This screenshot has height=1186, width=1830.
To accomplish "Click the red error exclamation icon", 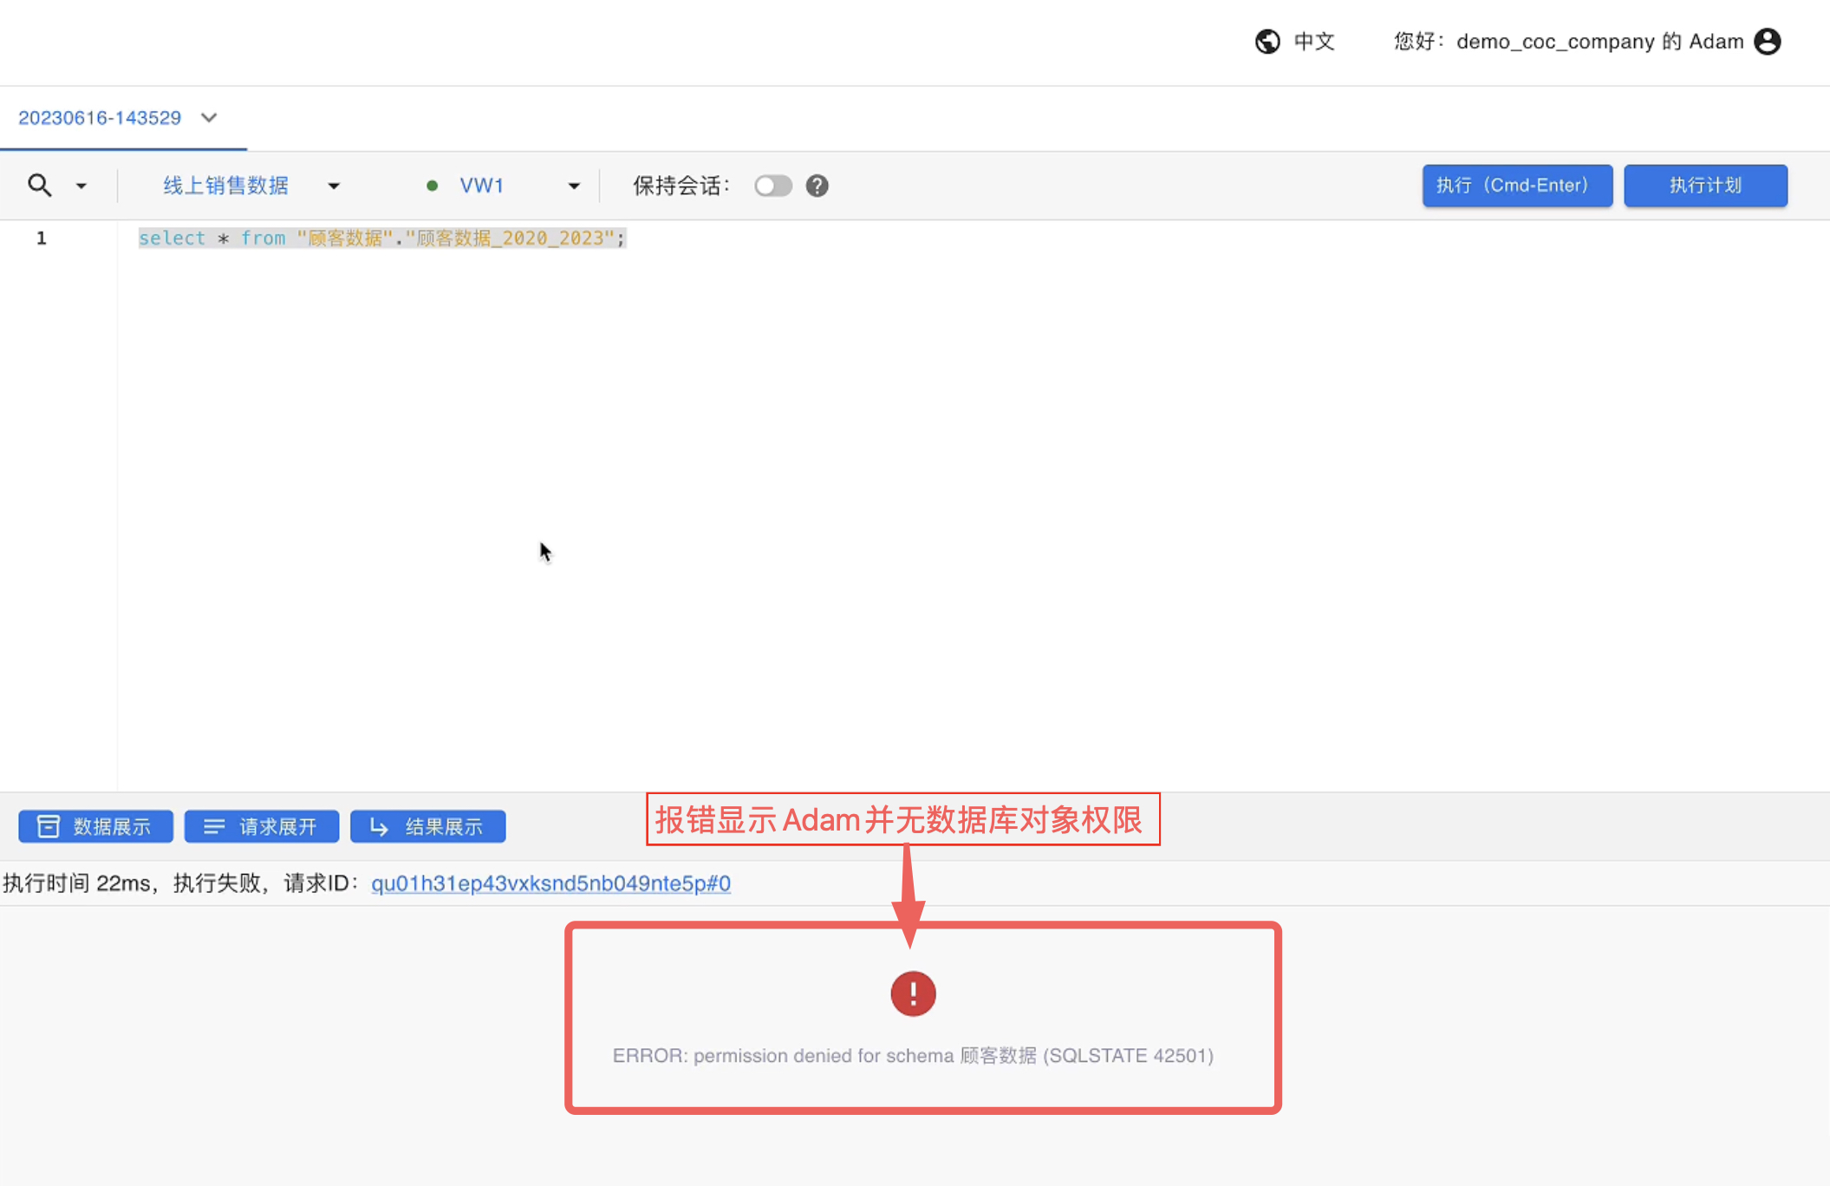I will click(913, 994).
